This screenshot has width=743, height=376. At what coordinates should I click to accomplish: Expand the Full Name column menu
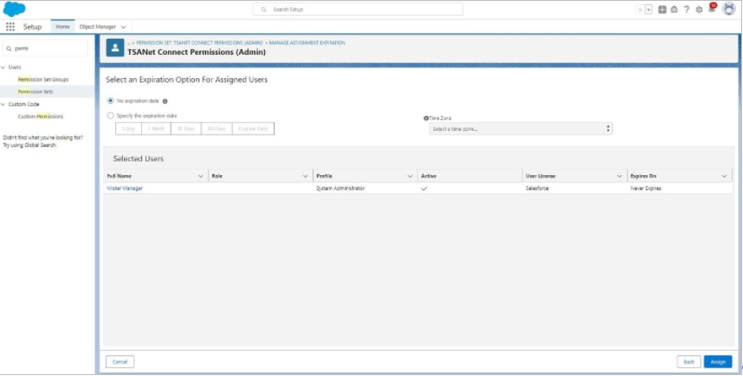(x=200, y=176)
